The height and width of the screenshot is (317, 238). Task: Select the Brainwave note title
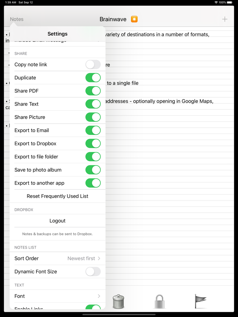113,19
